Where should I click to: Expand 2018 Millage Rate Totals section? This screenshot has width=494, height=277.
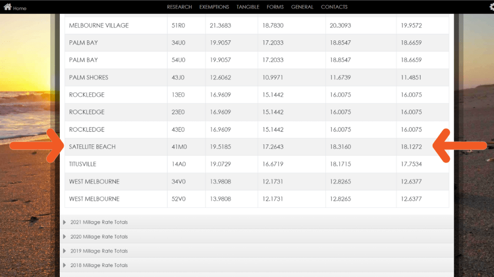point(99,265)
